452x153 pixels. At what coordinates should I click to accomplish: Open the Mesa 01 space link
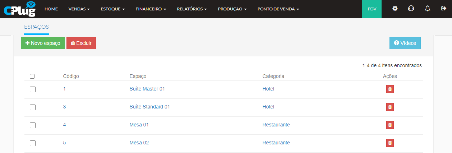coord(139,125)
